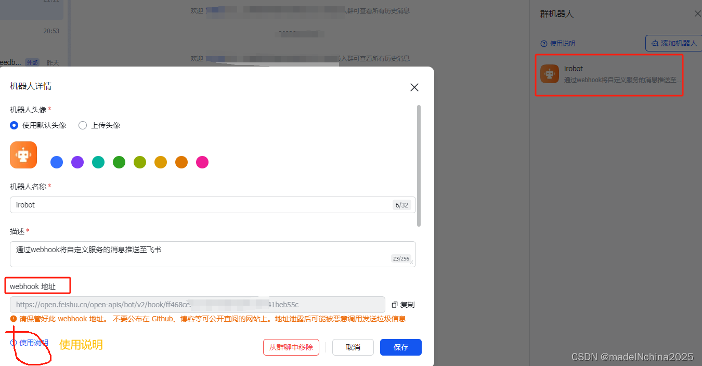Click the group robots panel heading
Viewport: 702px width, 366px height.
tap(557, 14)
